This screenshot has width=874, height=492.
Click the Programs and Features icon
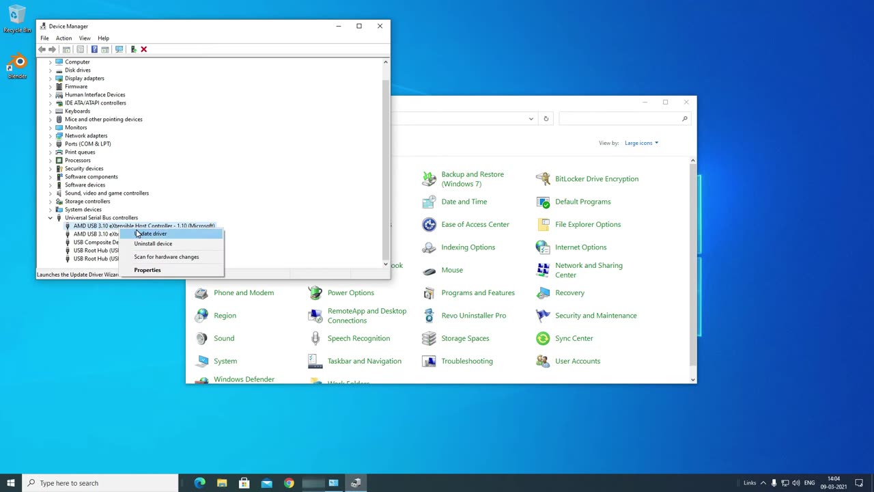coord(429,292)
